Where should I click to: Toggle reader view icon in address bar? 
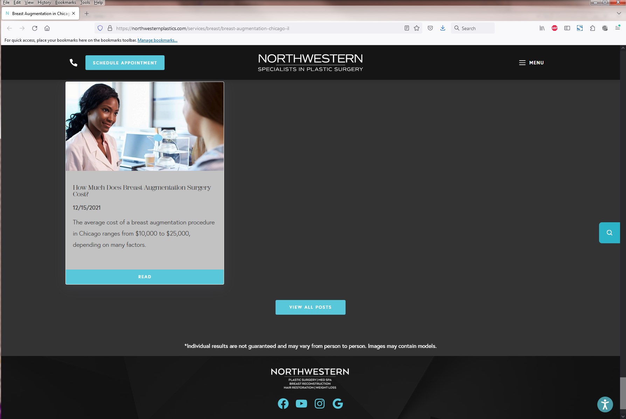(x=406, y=28)
